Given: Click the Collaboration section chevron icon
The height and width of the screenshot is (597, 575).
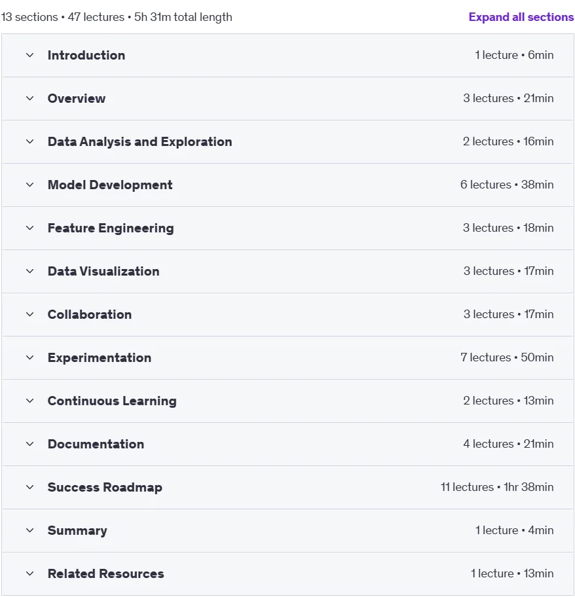Looking at the screenshot, I should point(29,314).
